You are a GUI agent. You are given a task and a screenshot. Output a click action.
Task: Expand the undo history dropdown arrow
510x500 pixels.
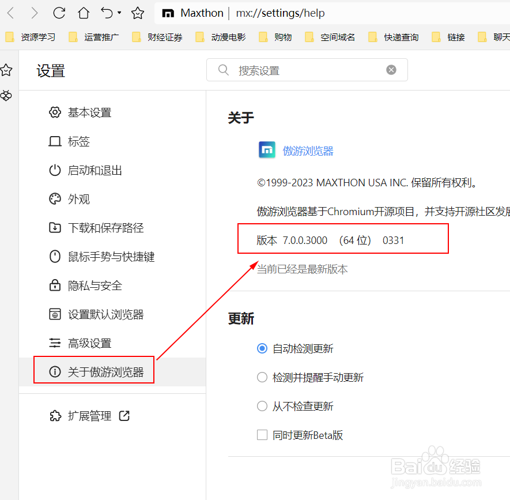(x=119, y=13)
